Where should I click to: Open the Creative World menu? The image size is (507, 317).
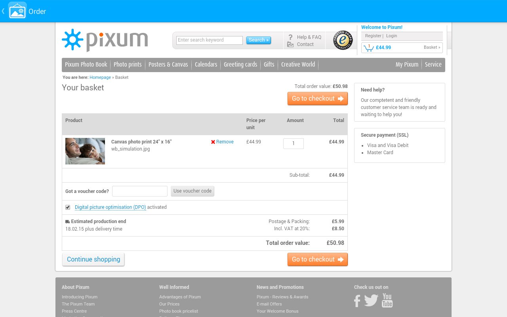(298, 65)
